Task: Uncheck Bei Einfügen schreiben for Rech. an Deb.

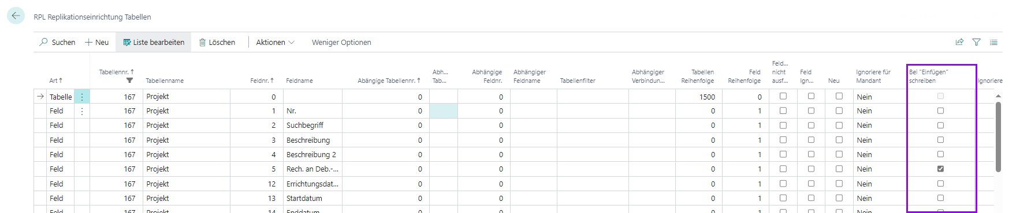Action: point(940,169)
